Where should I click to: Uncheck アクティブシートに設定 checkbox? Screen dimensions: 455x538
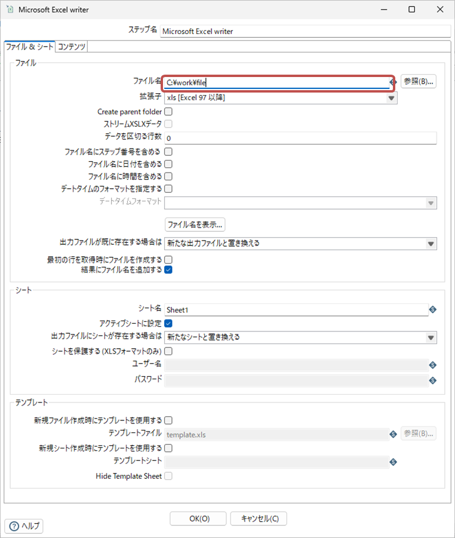(x=168, y=323)
